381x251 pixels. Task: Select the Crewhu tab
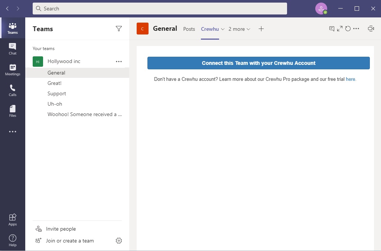pos(210,29)
